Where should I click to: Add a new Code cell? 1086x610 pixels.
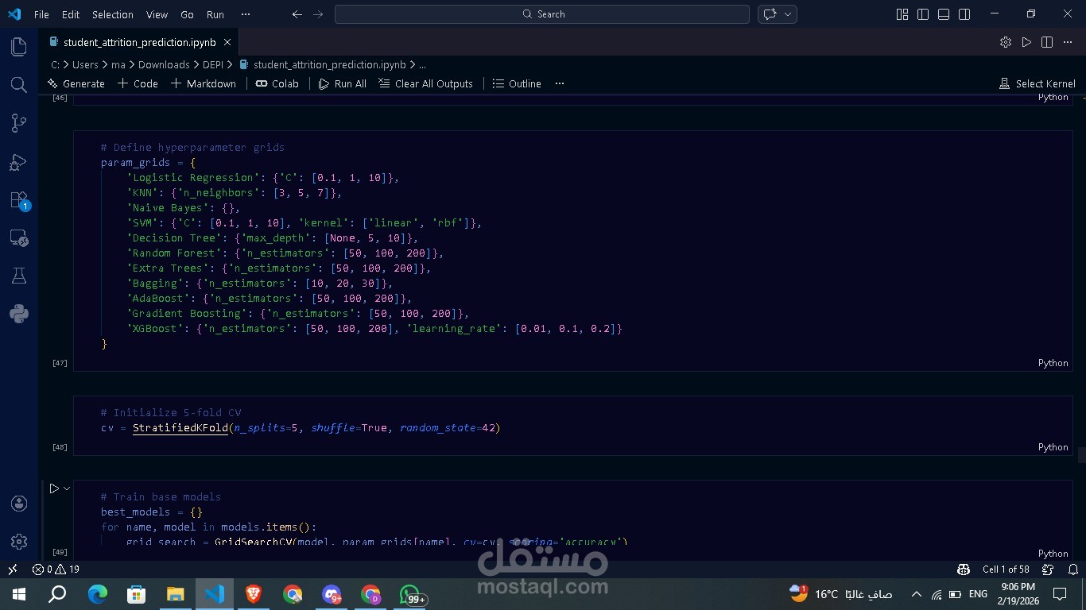pyautogui.click(x=138, y=83)
